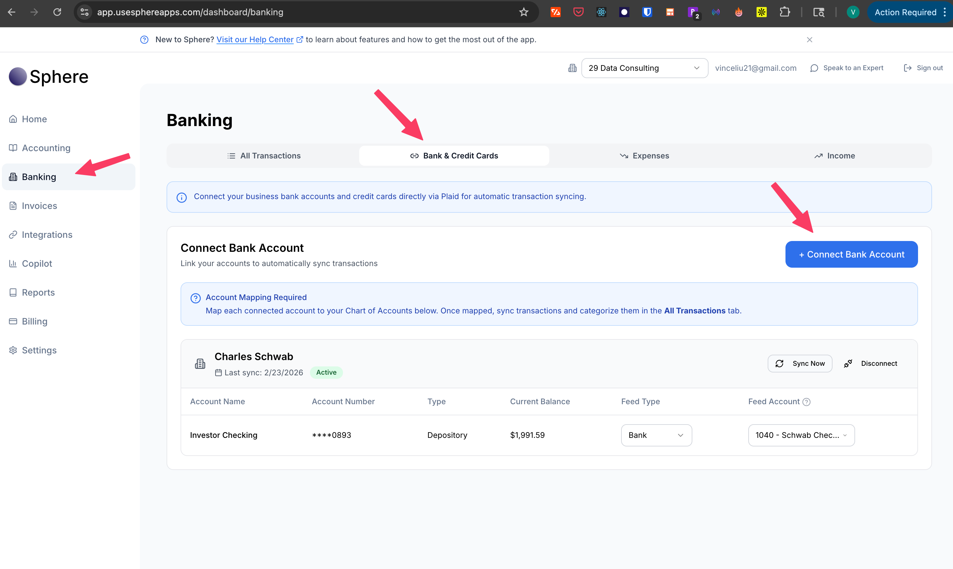The height and width of the screenshot is (569, 953).
Task: Click the Account Name column header
Action: click(217, 402)
